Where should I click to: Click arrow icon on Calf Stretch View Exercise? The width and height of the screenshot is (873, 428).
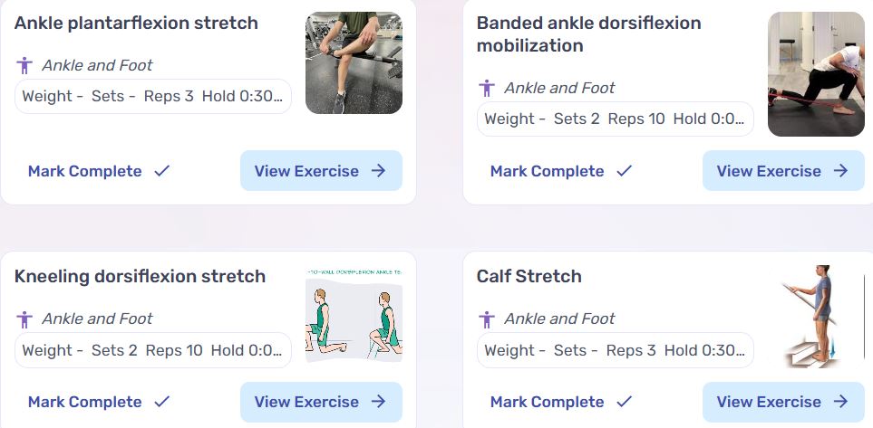point(841,402)
